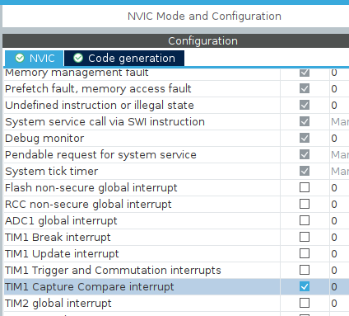Enable TIM1 Trigger and Commutation interrupts checkbox
Screen dimensions: 349x316
[x=305, y=270]
